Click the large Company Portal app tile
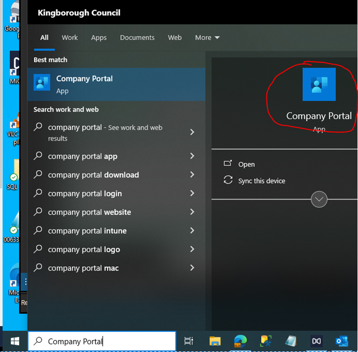This screenshot has height=352, width=358. click(x=319, y=84)
